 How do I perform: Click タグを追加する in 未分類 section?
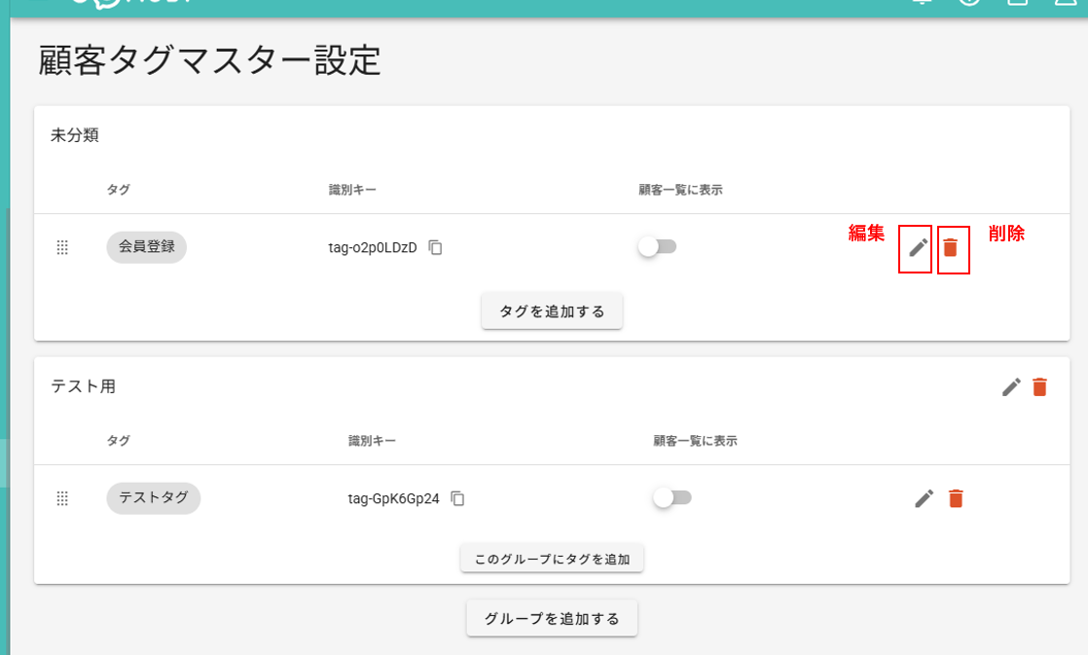coord(551,309)
